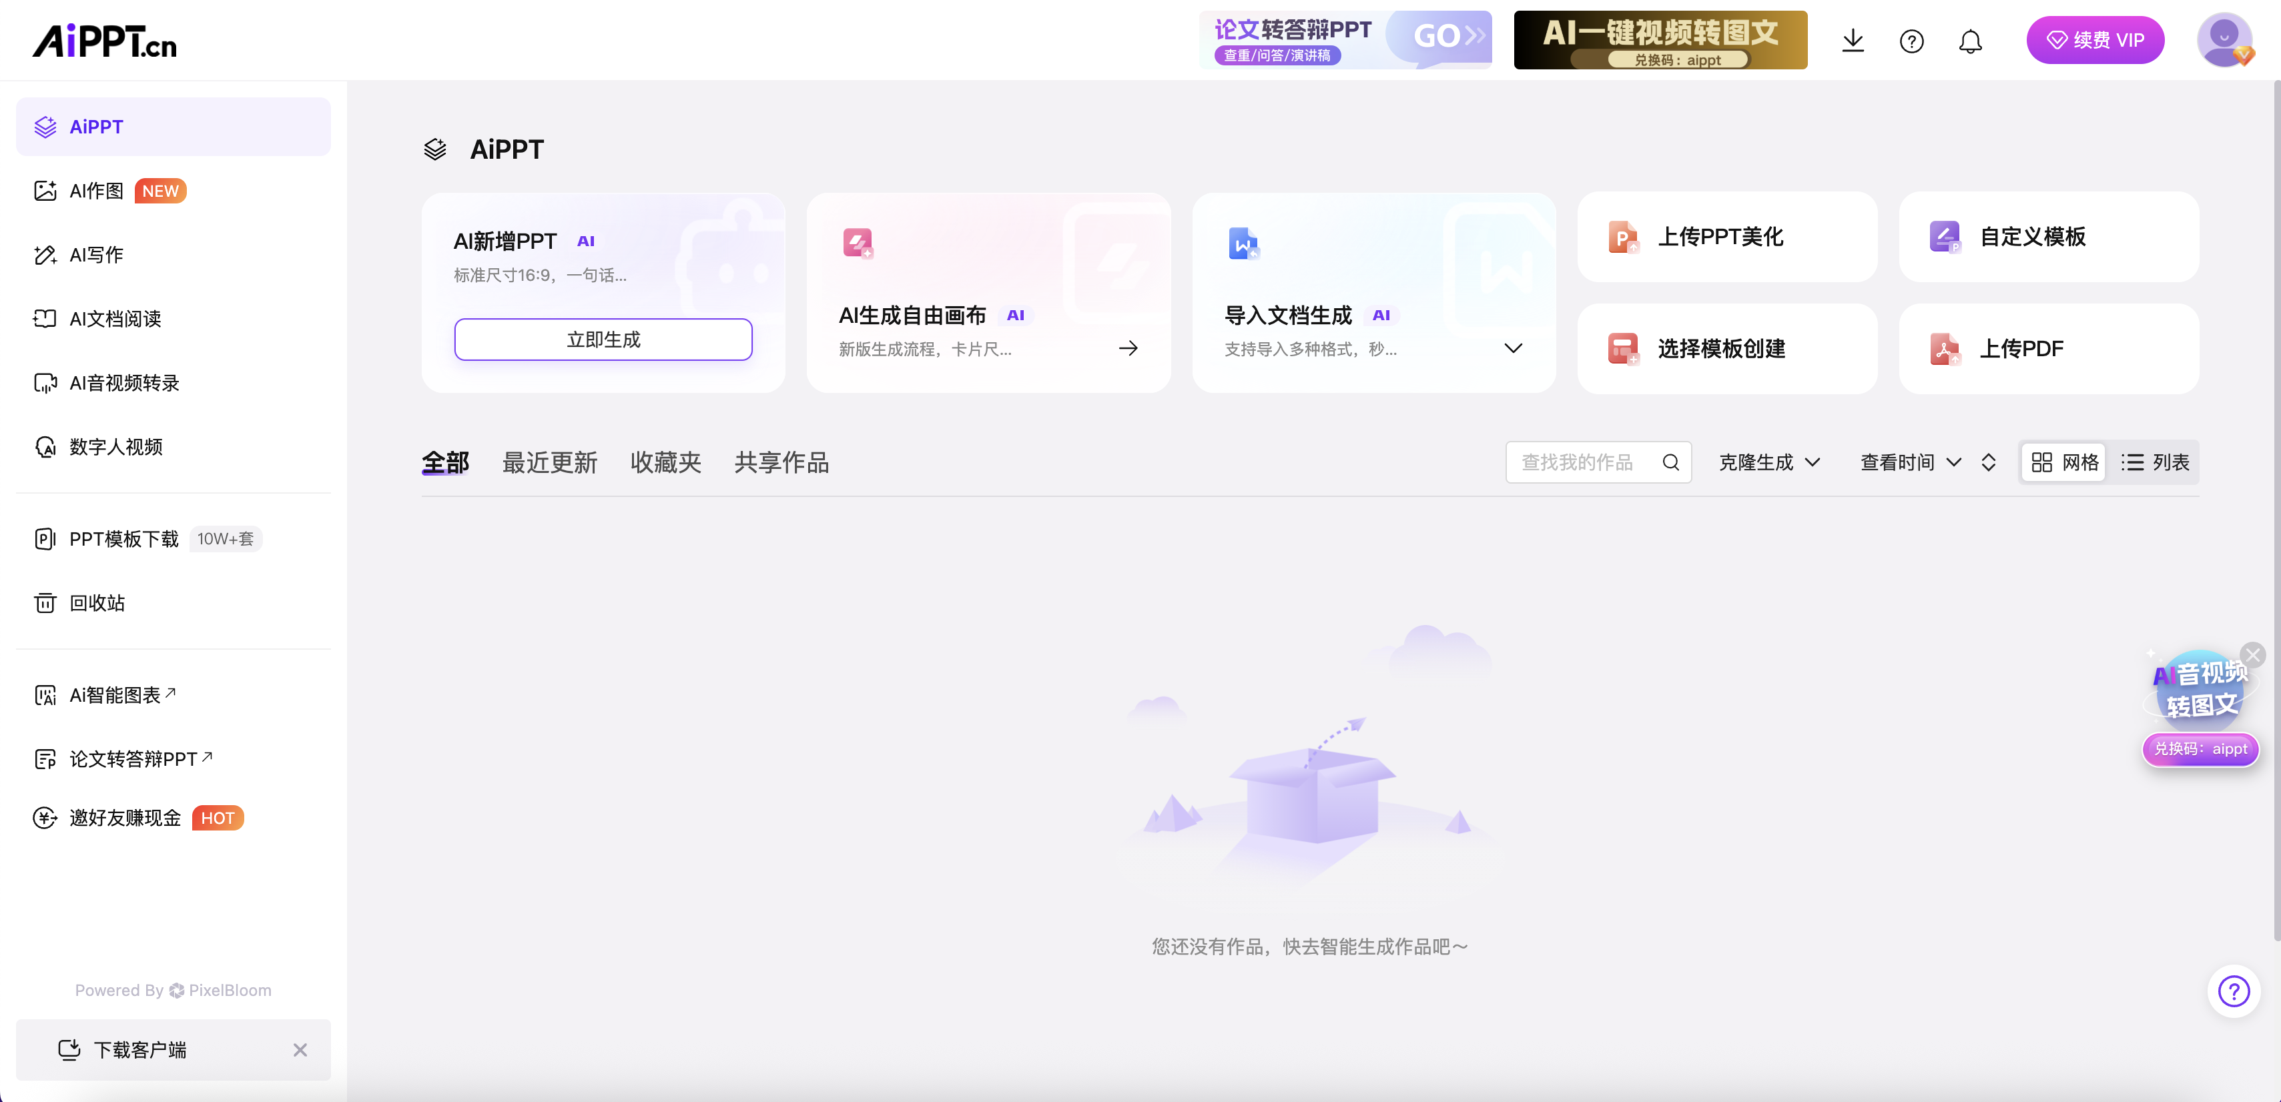
Task: Toggle the sort order arrows next to 查看时间
Action: point(1988,461)
